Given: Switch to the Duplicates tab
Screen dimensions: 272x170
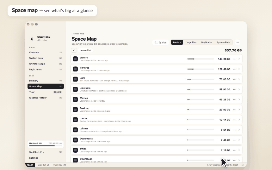Looking at the screenshot, I should (207, 42).
